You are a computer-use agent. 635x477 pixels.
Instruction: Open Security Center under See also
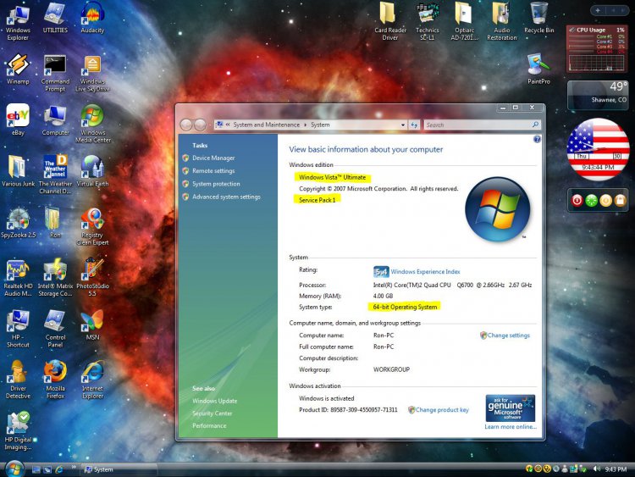212,413
